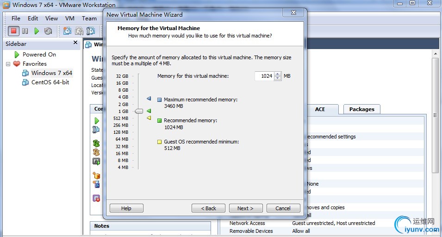
Task: Click the Suspend (pause) toolbar icon
Action: pos(25,31)
